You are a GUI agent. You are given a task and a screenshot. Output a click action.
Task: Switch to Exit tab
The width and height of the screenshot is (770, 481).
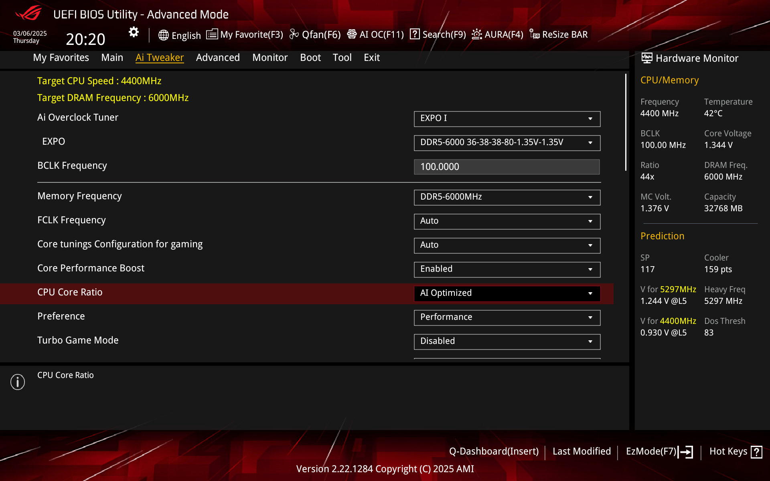coord(372,58)
